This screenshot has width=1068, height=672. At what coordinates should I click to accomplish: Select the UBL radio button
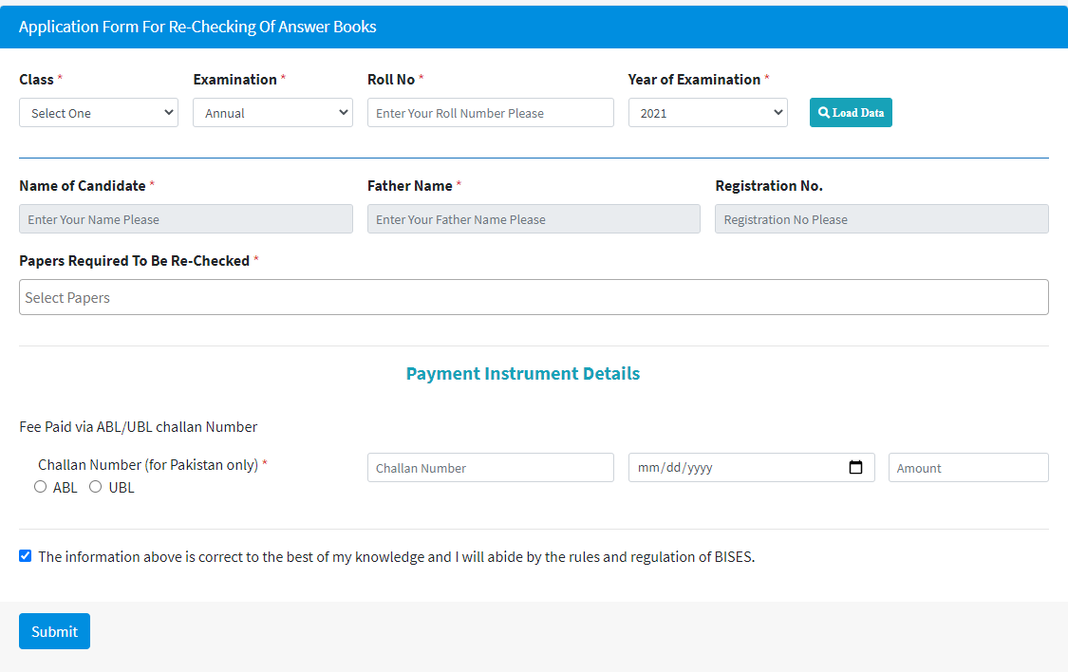[x=95, y=487]
